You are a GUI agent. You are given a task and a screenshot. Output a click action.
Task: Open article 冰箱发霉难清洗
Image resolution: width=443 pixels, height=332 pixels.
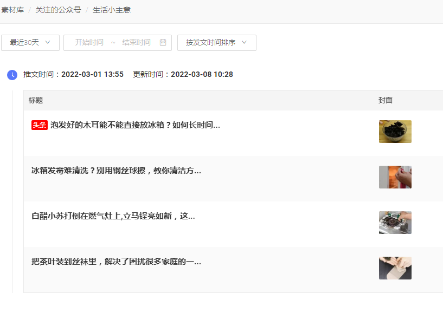[116, 171]
